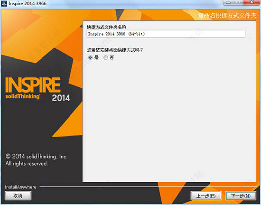The height and width of the screenshot is (205, 261).
Task: Minimize the Inspire 2014 installer window
Action: pyautogui.click(x=228, y=2)
